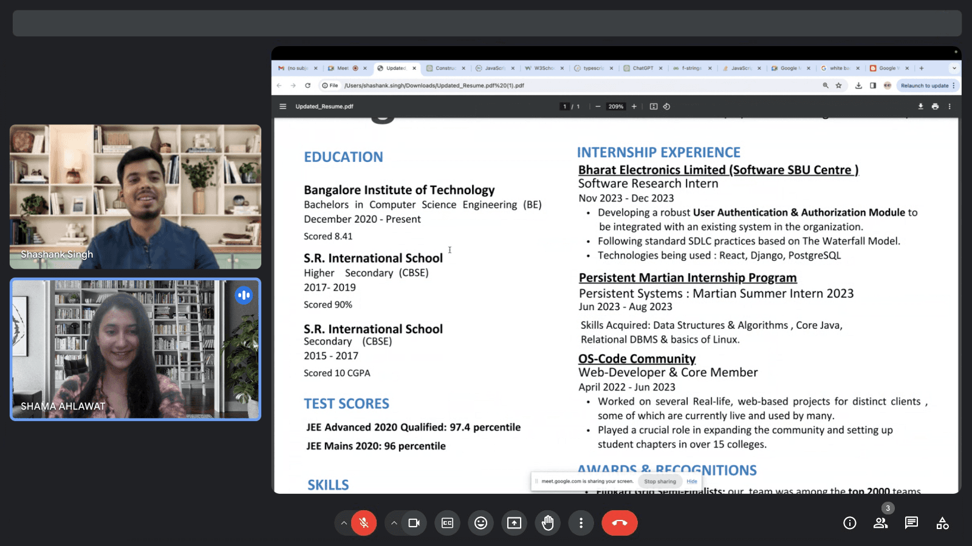This screenshot has width=972, height=546.
Task: Turn on closed captions
Action: coord(447,523)
